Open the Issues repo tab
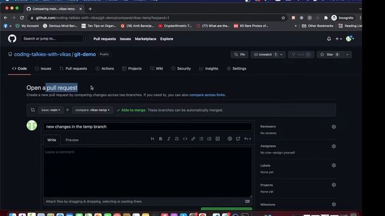385x216 pixels. click(x=43, y=68)
